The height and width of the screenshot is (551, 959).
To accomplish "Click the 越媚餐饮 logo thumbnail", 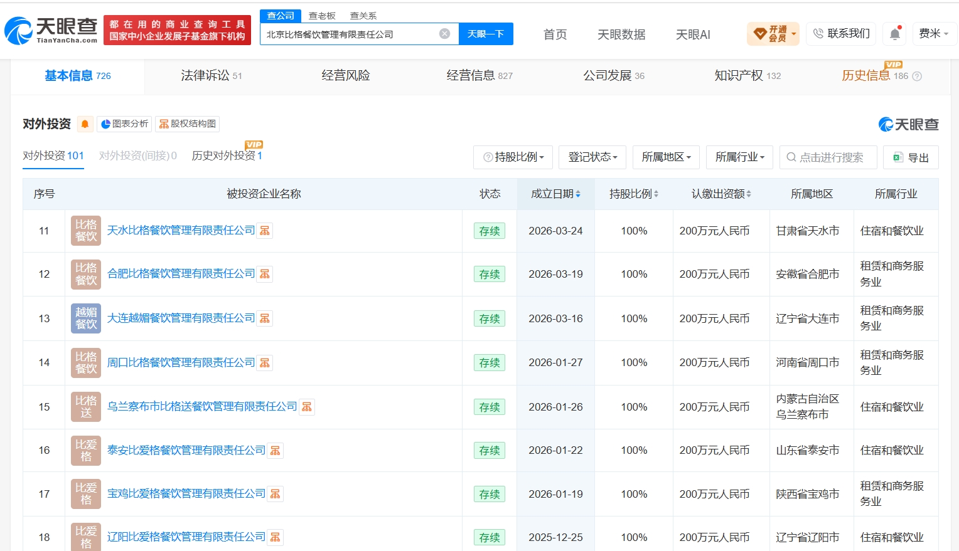I will click(86, 318).
